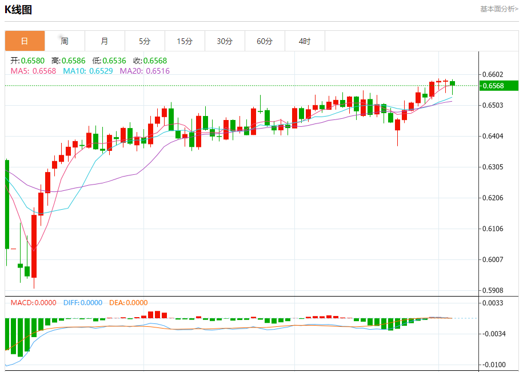
Task: Click the 0.6007 price axis label
Action: pos(493,259)
